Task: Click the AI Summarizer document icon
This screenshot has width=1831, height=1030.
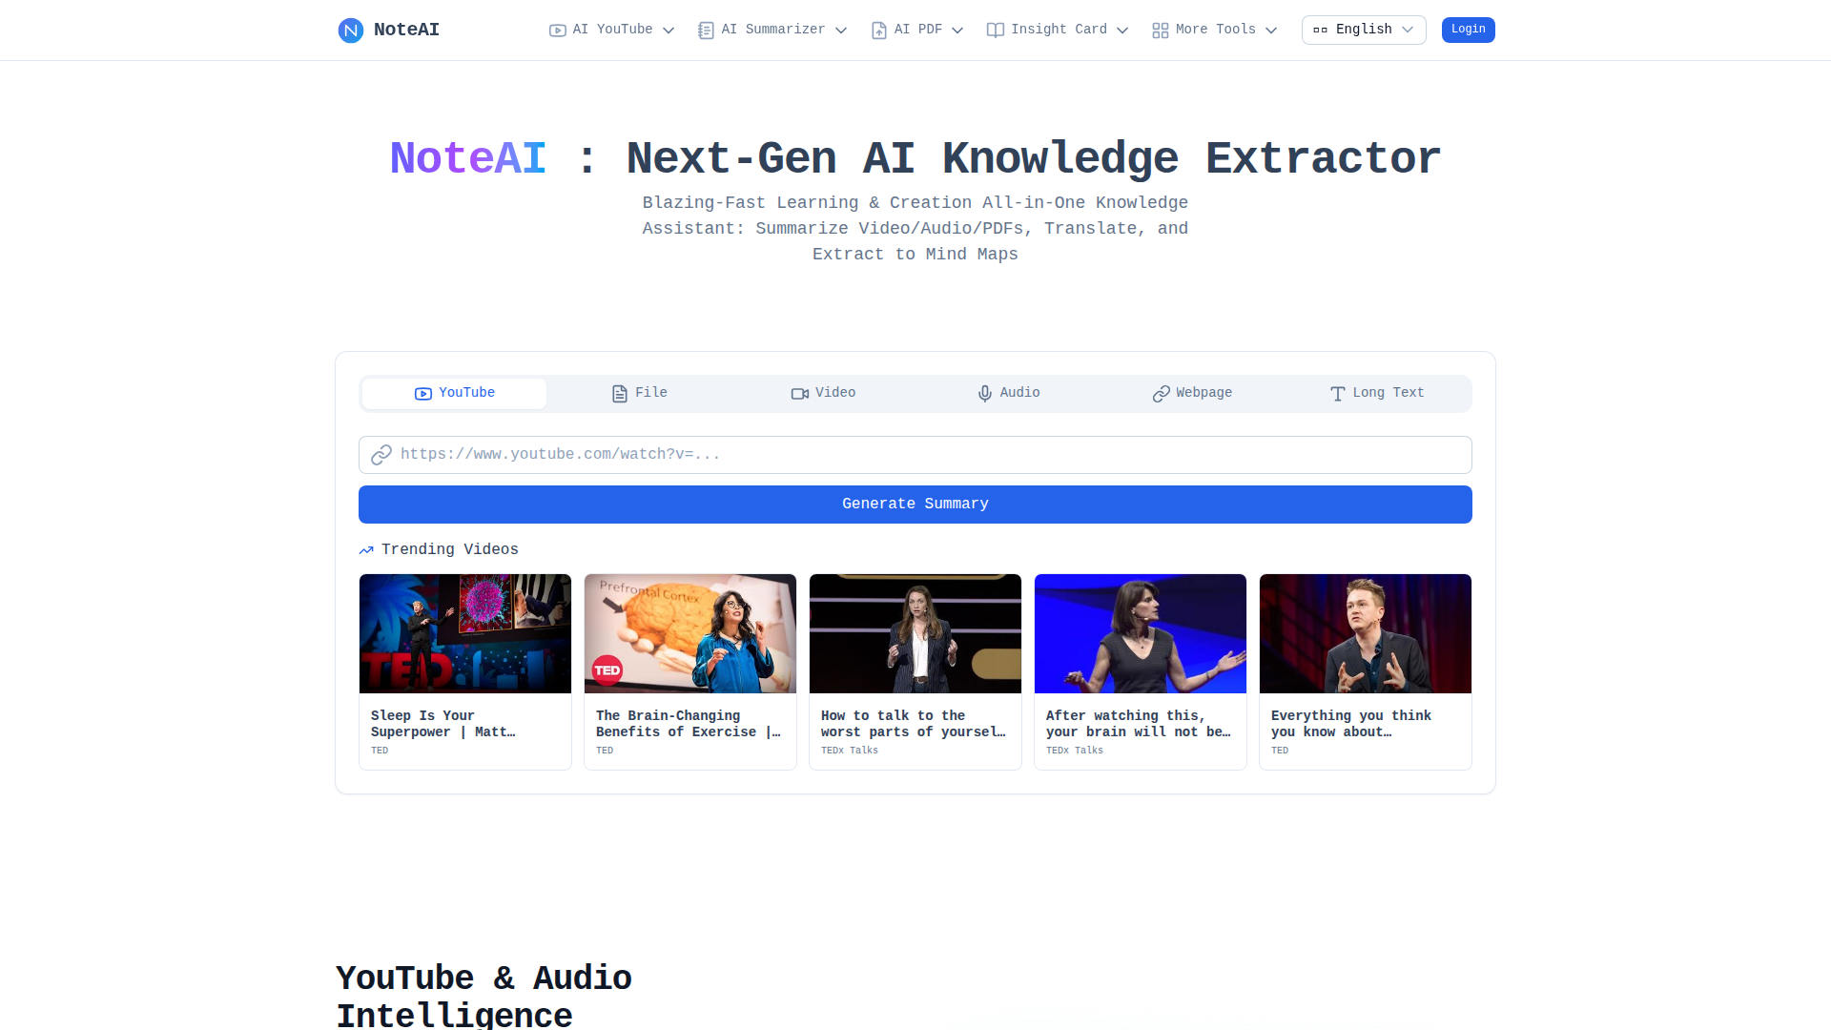Action: click(706, 31)
